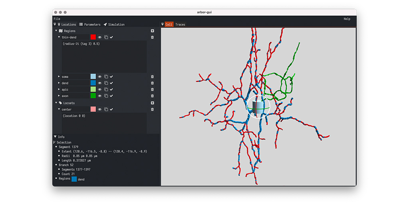Open dark green color swatch of axon

click(93, 96)
